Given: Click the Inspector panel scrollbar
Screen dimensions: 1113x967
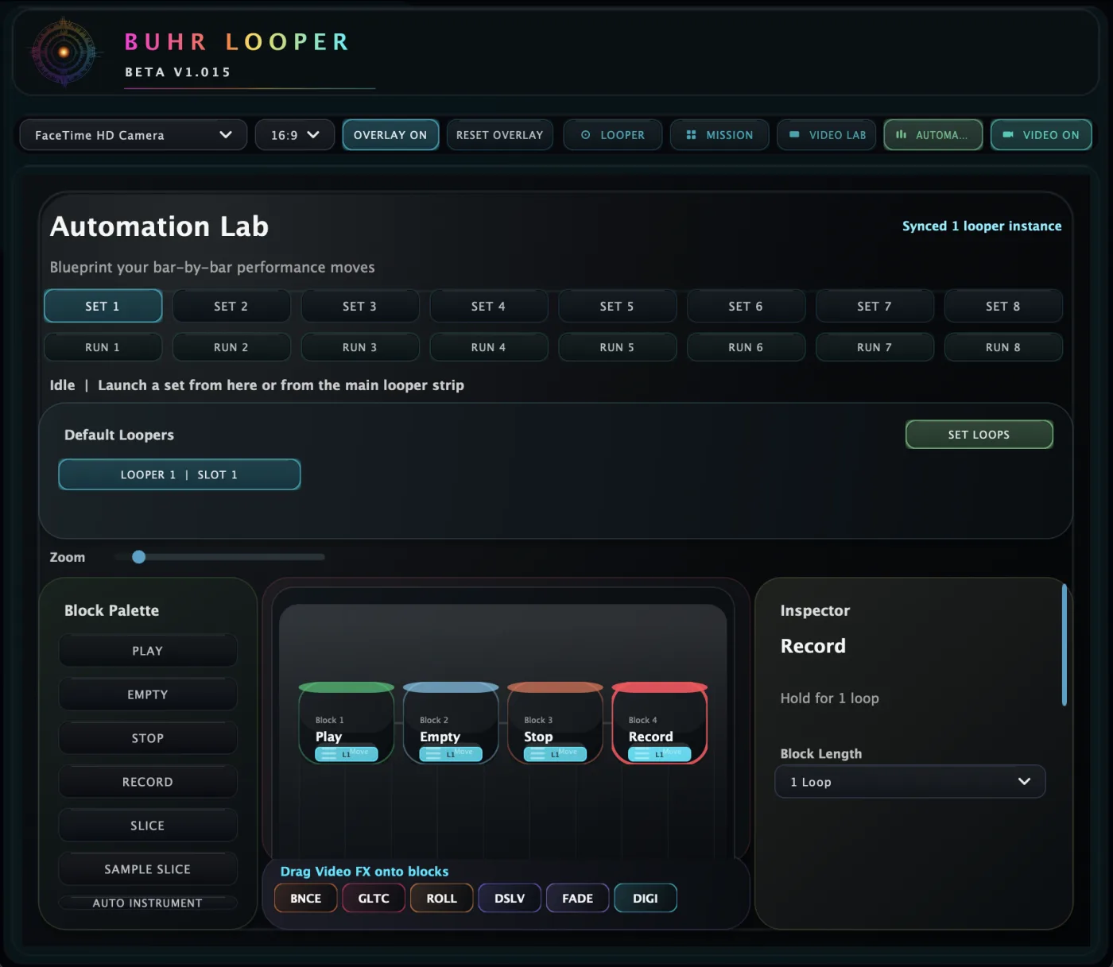Looking at the screenshot, I should pos(1065,645).
